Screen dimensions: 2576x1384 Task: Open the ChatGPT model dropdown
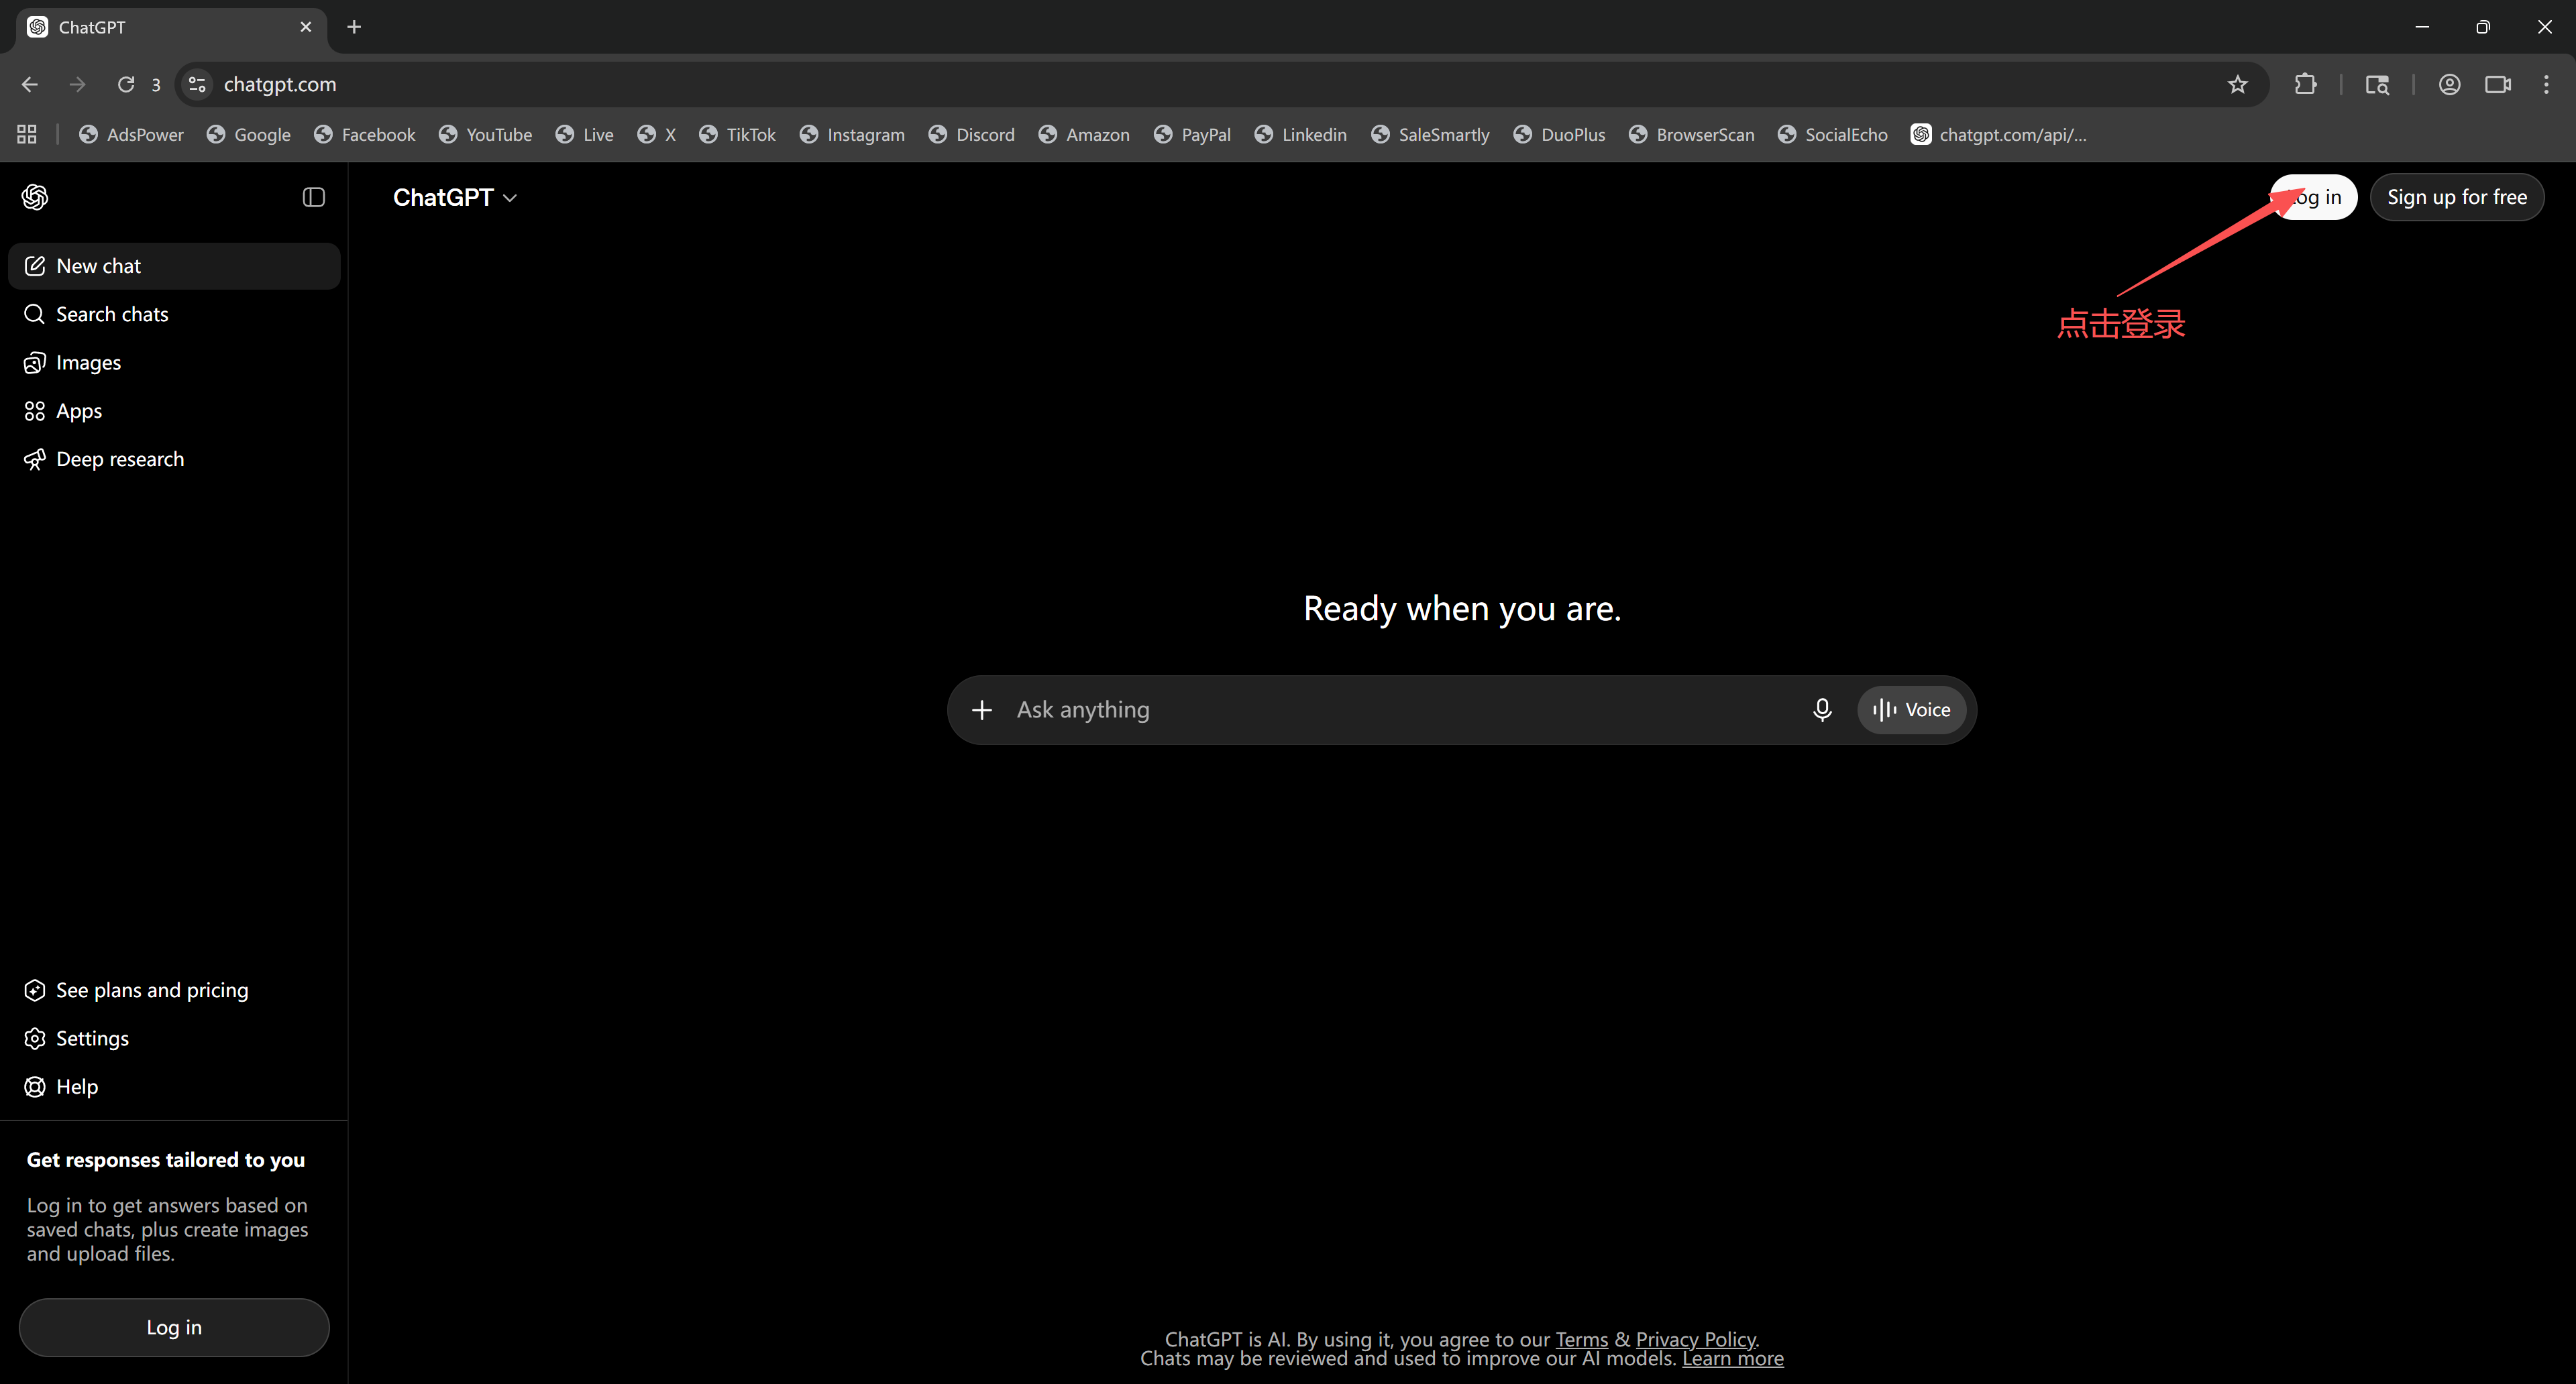455,198
